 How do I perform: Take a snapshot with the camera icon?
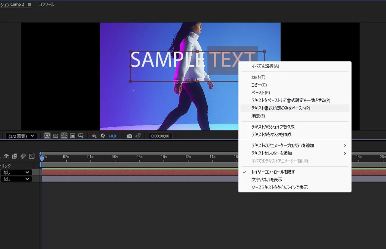[x=130, y=135]
